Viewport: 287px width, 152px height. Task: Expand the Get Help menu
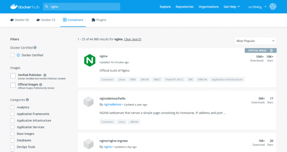click(x=232, y=7)
